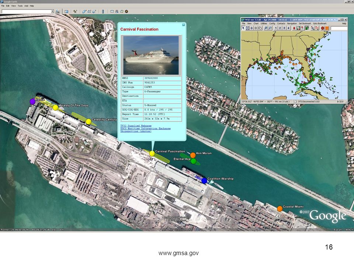Open the Google Earth search box dropdown arrow

point(52,11)
